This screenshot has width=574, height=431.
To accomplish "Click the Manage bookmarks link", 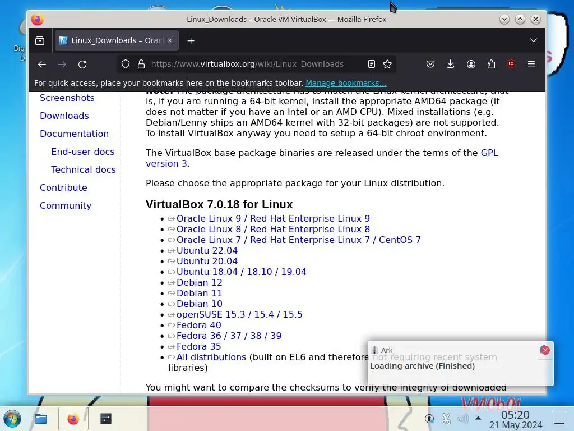I will [346, 83].
